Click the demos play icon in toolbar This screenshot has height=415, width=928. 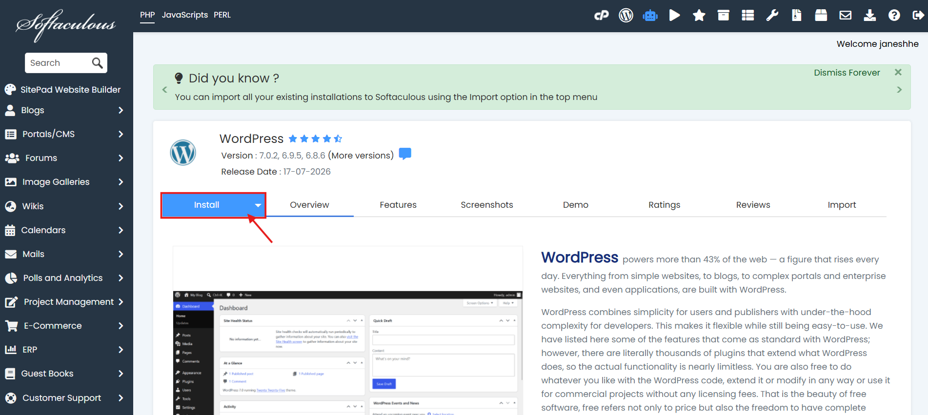[x=675, y=16]
